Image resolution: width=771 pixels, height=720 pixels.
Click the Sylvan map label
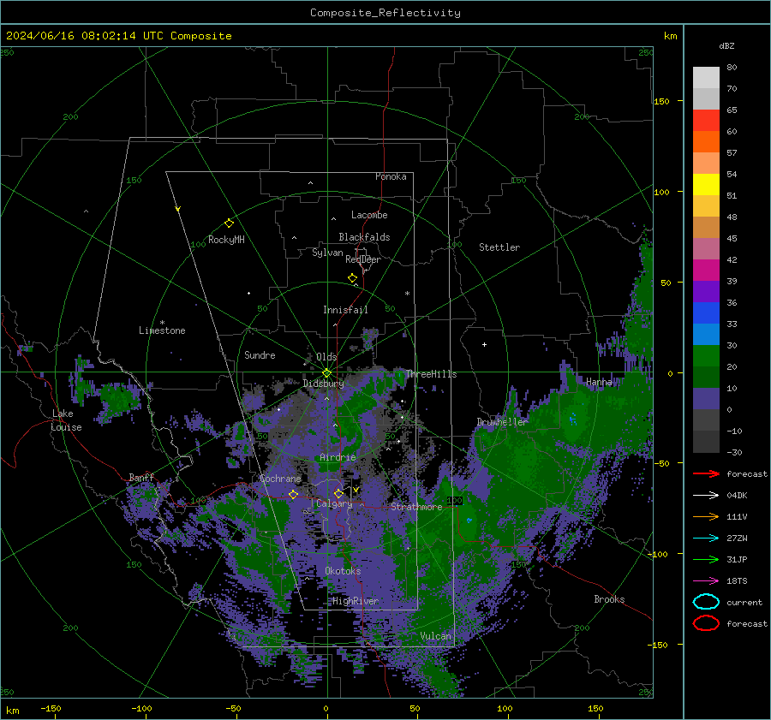327,253
